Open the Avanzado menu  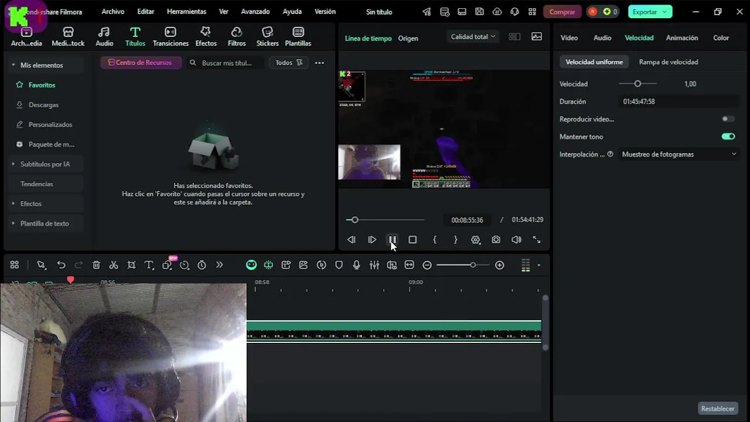255,12
